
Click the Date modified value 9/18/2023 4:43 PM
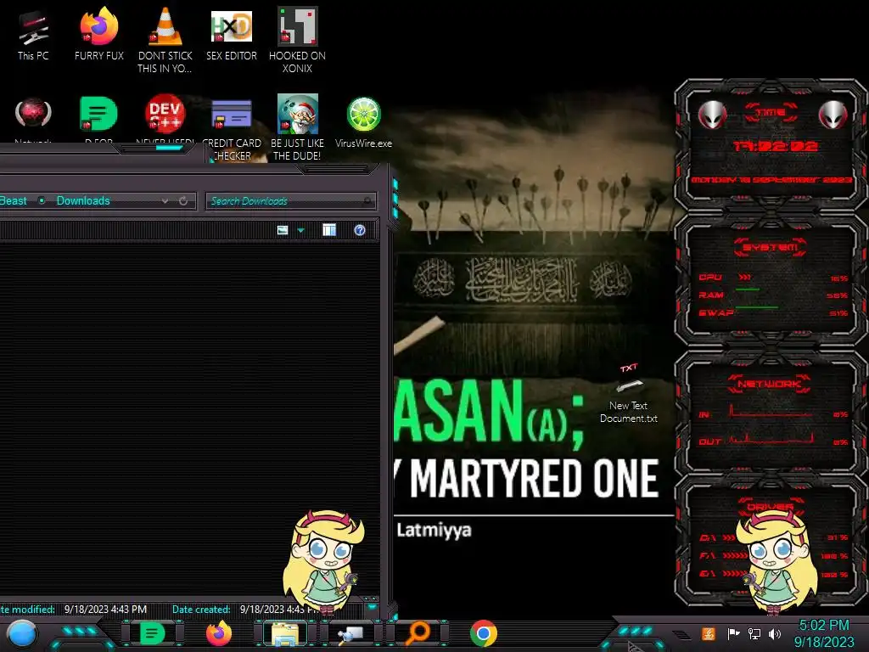105,610
